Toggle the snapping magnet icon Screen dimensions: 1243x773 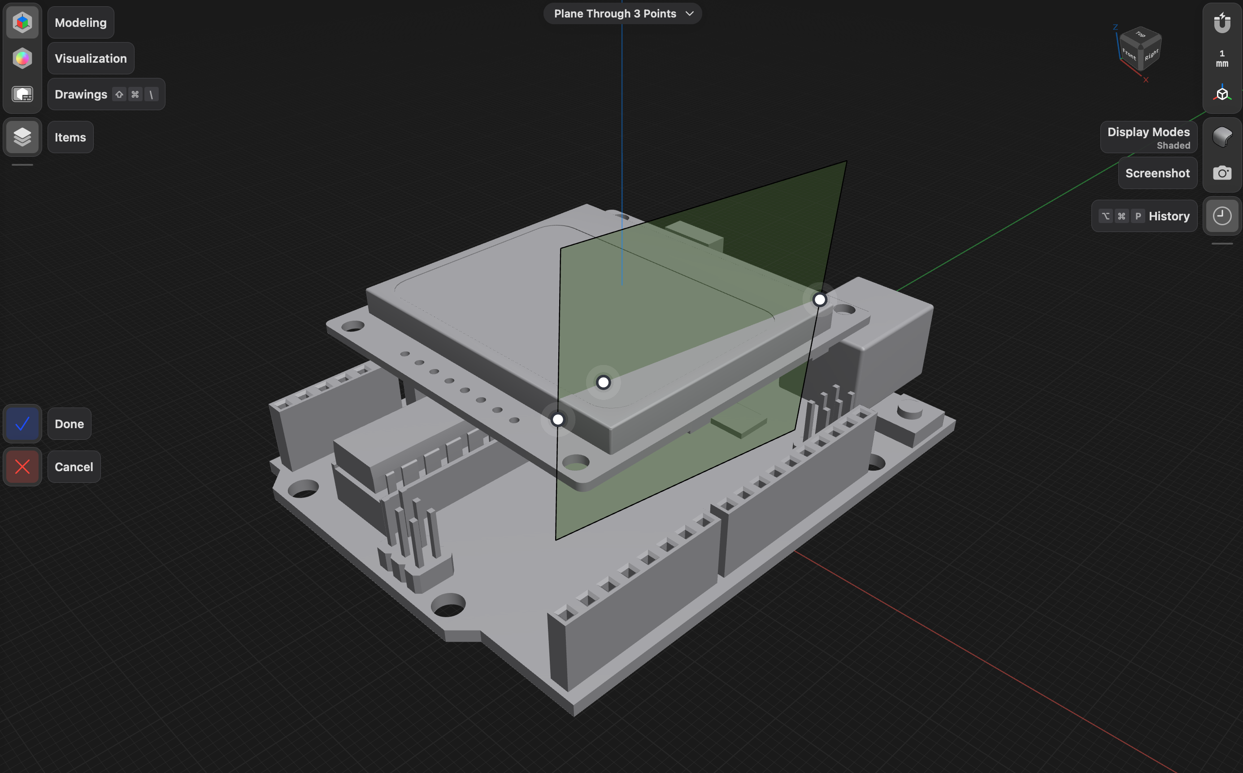pos(1222,22)
